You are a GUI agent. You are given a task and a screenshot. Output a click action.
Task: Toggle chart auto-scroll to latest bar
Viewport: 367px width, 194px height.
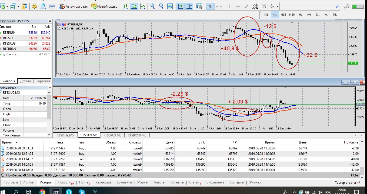(181, 6)
